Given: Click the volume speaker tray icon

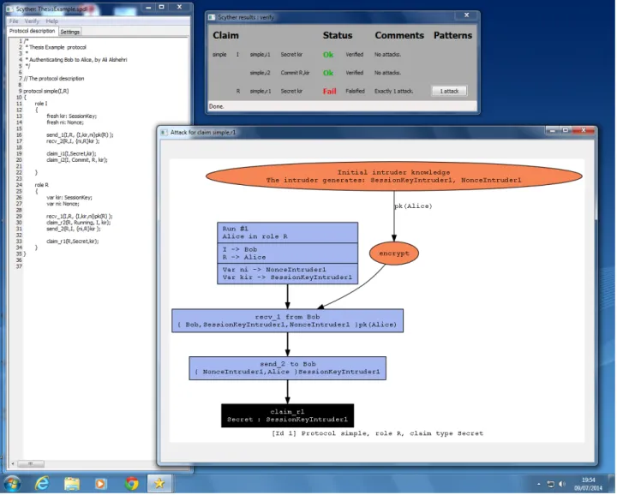Looking at the screenshot, I should pyautogui.click(x=563, y=485).
